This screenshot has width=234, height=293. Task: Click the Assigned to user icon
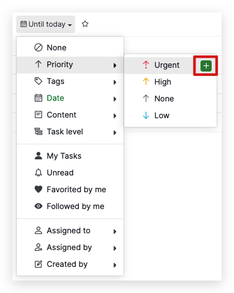point(38,230)
